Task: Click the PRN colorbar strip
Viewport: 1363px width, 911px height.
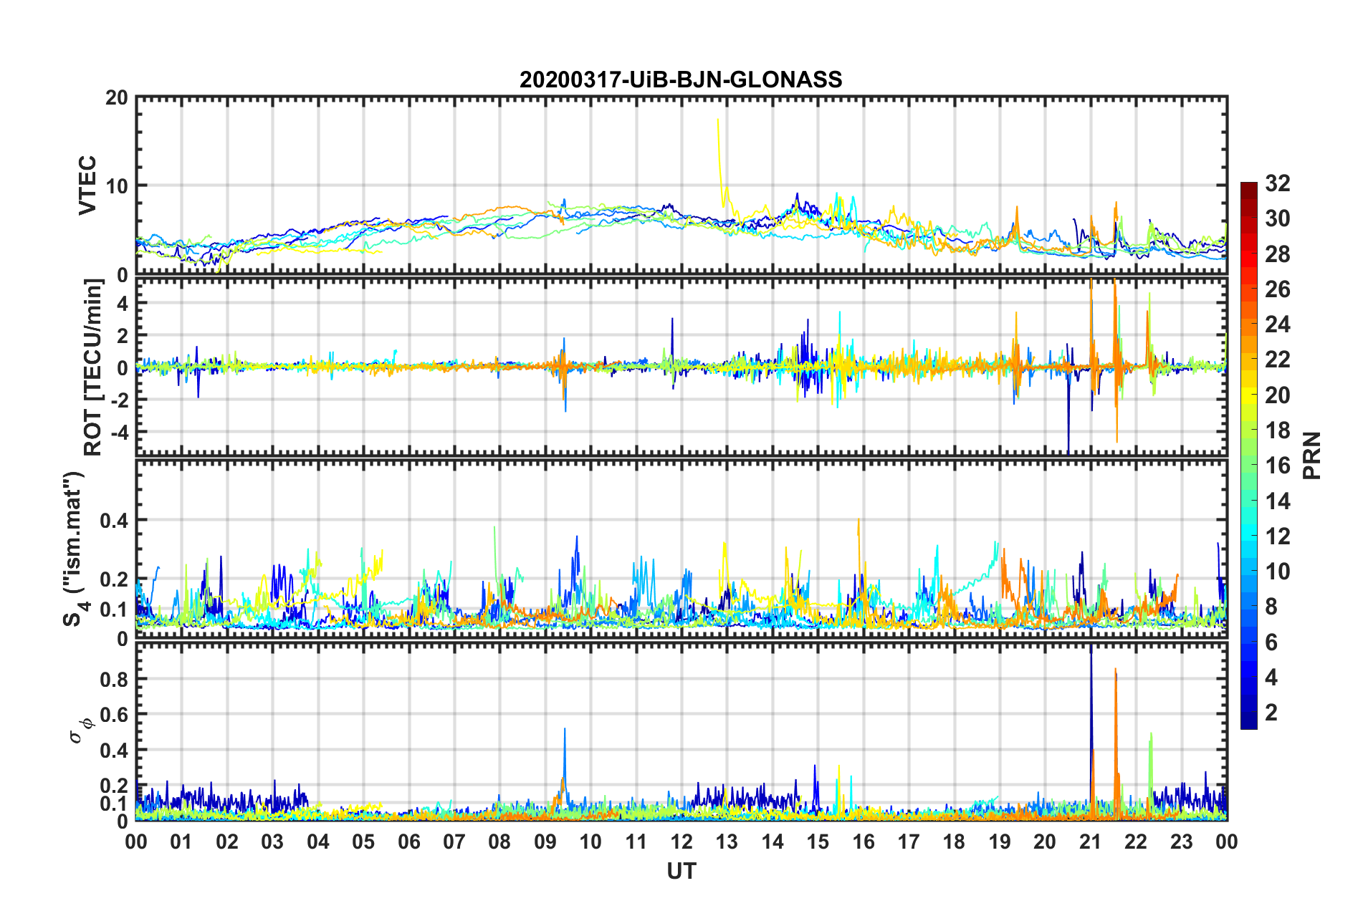Action: pos(1248,455)
